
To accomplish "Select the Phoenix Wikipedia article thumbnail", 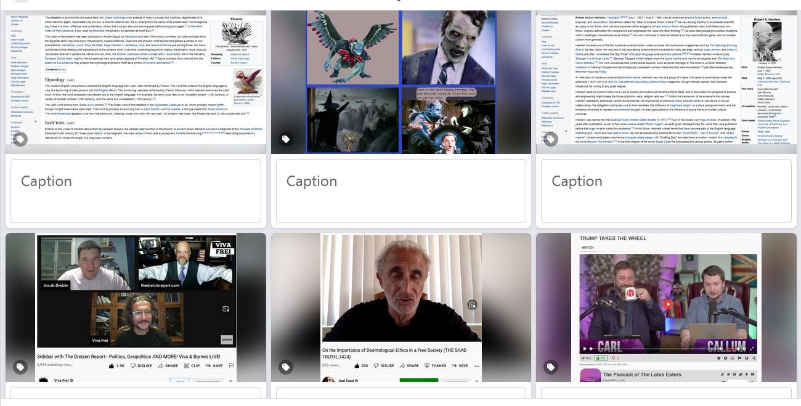I will click(x=136, y=81).
